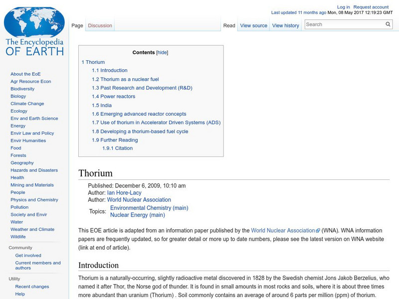
Task: Open Envir Humanities sidebar link
Action: [x=28, y=141]
